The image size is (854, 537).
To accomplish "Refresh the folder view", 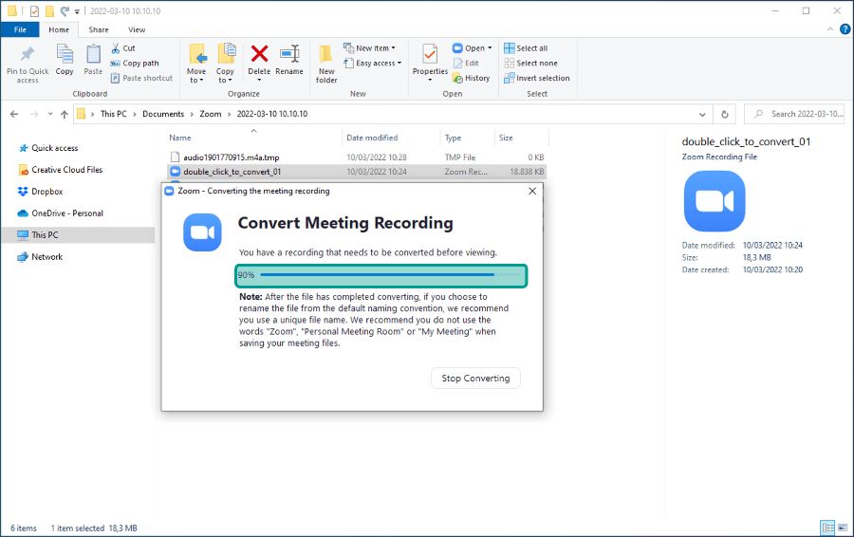I will coord(724,115).
